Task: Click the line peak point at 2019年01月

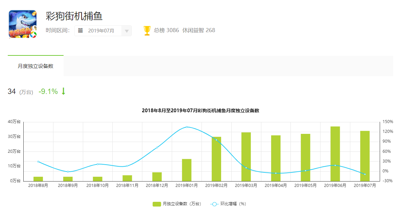Action: coord(187,127)
